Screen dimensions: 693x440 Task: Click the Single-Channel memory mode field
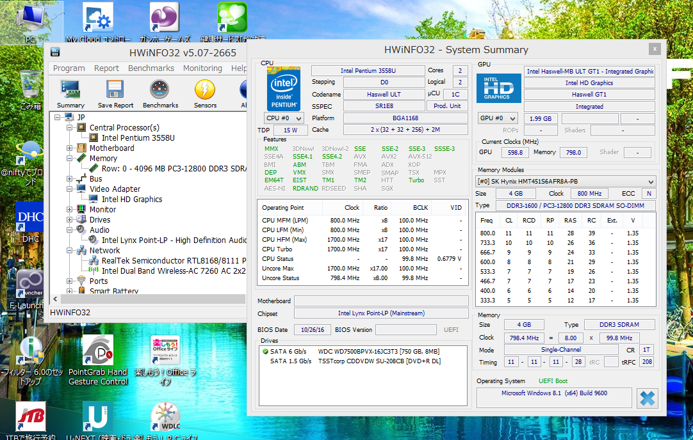pyautogui.click(x=561, y=350)
